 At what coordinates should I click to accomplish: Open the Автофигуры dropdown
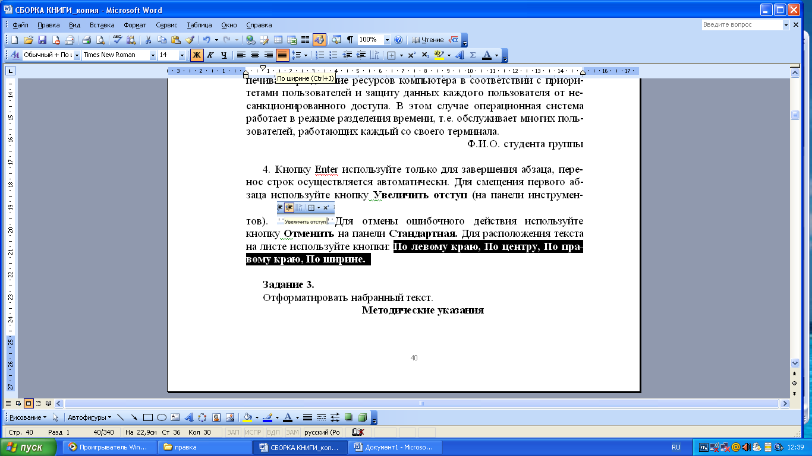[x=89, y=417]
